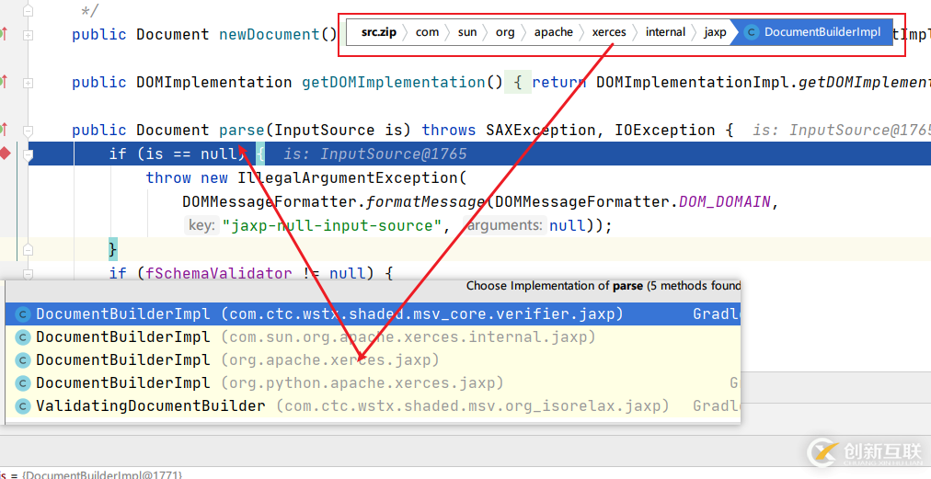
Task: Click the DOM_DOMAIN constant in the code
Action: (724, 202)
